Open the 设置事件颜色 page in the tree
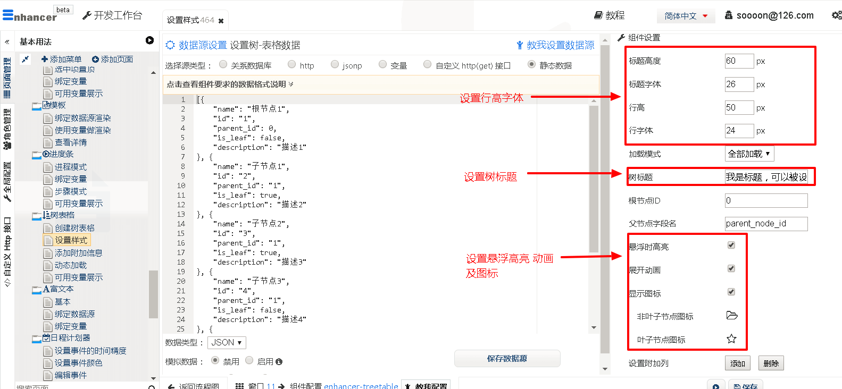The image size is (842, 389). [x=78, y=363]
